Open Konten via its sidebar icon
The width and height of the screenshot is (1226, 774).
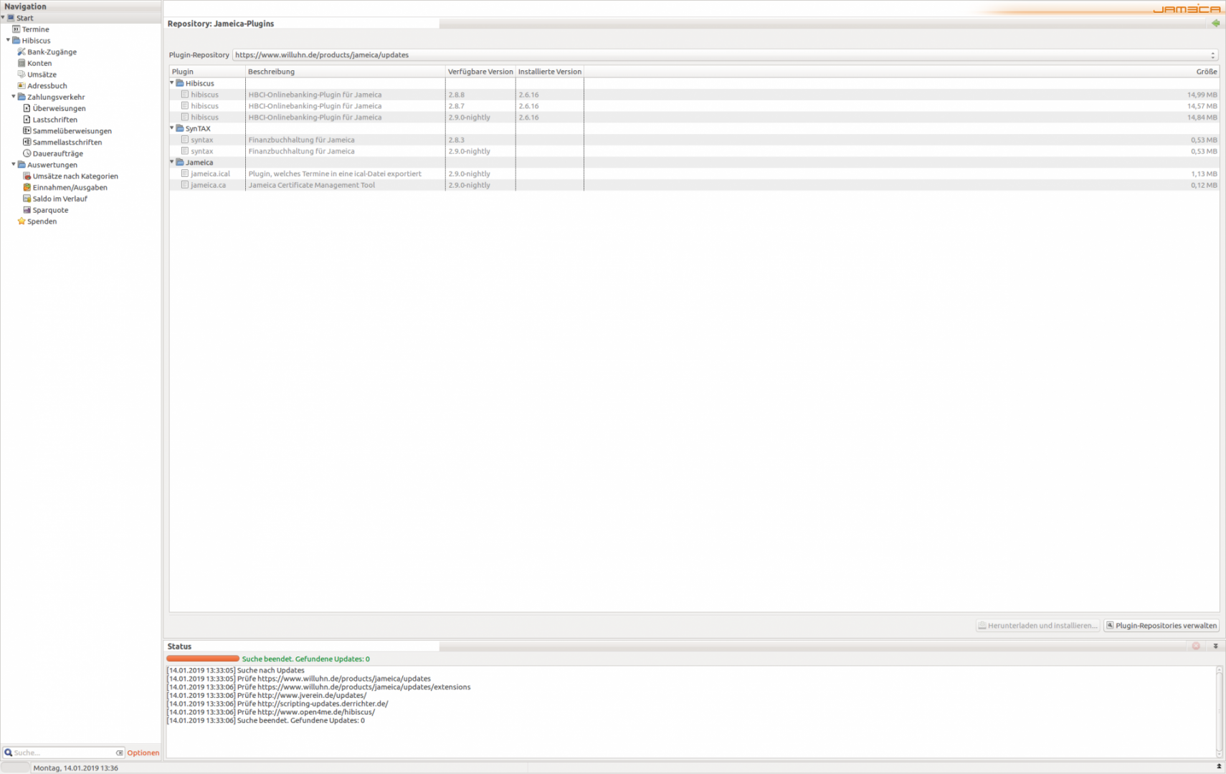pyautogui.click(x=22, y=63)
